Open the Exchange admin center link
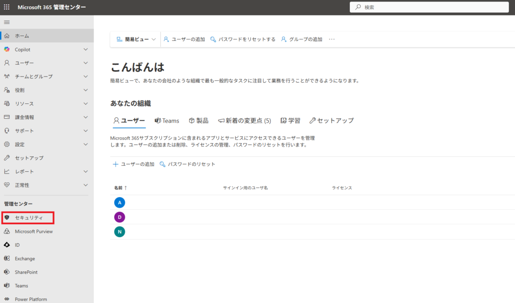The width and height of the screenshot is (515, 303). pos(25,259)
